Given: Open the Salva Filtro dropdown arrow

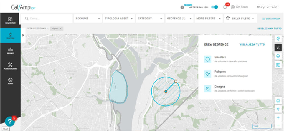Looking at the screenshot, I should coord(253,19).
